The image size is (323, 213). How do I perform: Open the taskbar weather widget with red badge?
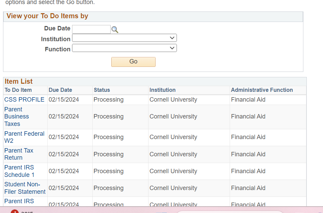click(x=20, y=211)
